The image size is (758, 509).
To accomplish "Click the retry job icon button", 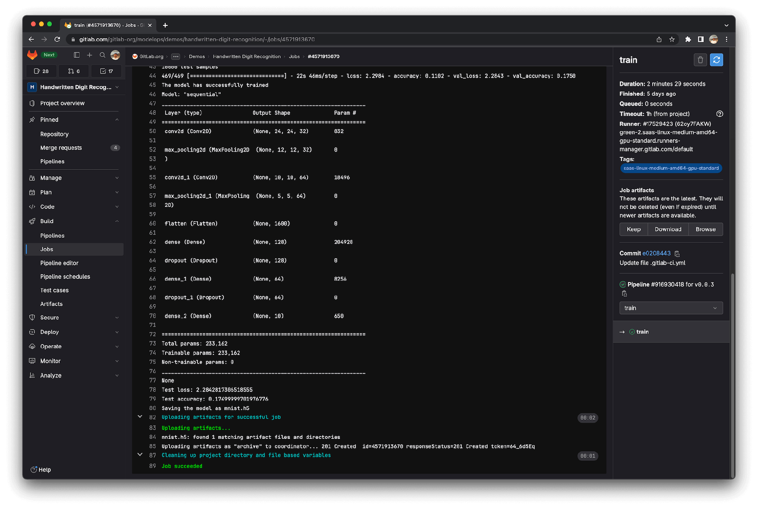I will (x=716, y=60).
